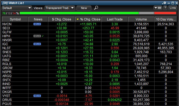Open VYST news badge
The height and width of the screenshot is (106, 179).
pyautogui.click(x=37, y=96)
